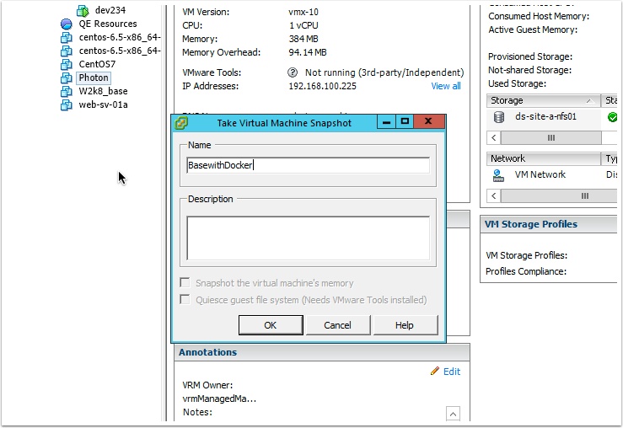Open the View all IP addresses link
This screenshot has width=623, height=428.
(x=446, y=86)
